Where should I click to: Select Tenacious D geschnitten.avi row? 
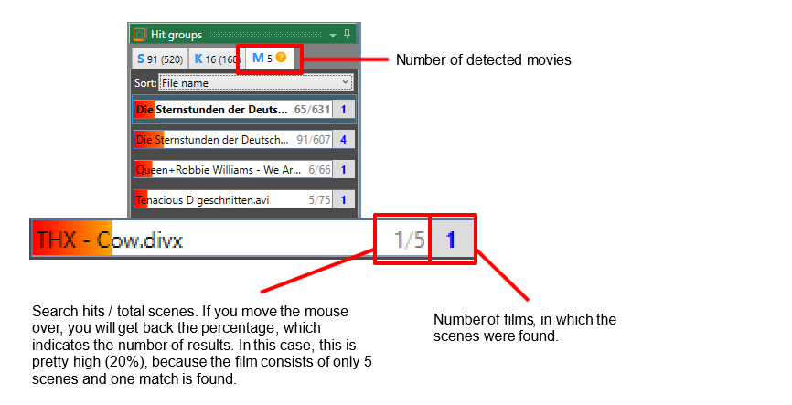(244, 200)
